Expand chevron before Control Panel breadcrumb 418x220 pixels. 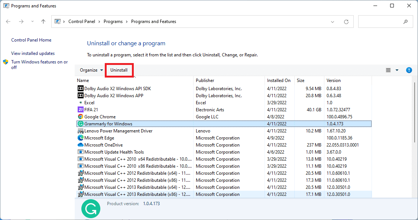coord(64,22)
